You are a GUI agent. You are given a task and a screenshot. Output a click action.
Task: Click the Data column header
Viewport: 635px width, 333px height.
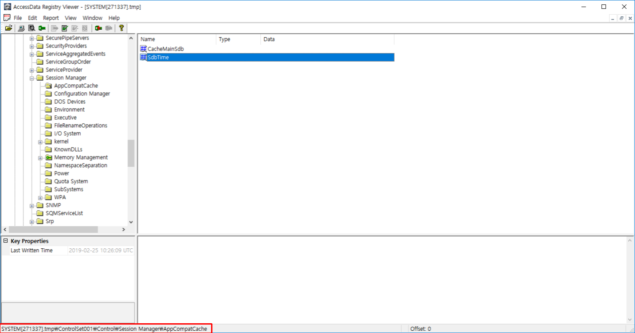coord(327,39)
